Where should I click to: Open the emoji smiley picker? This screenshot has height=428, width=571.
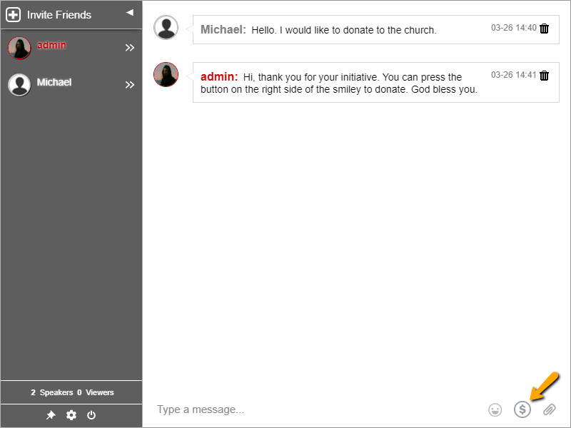coord(495,409)
